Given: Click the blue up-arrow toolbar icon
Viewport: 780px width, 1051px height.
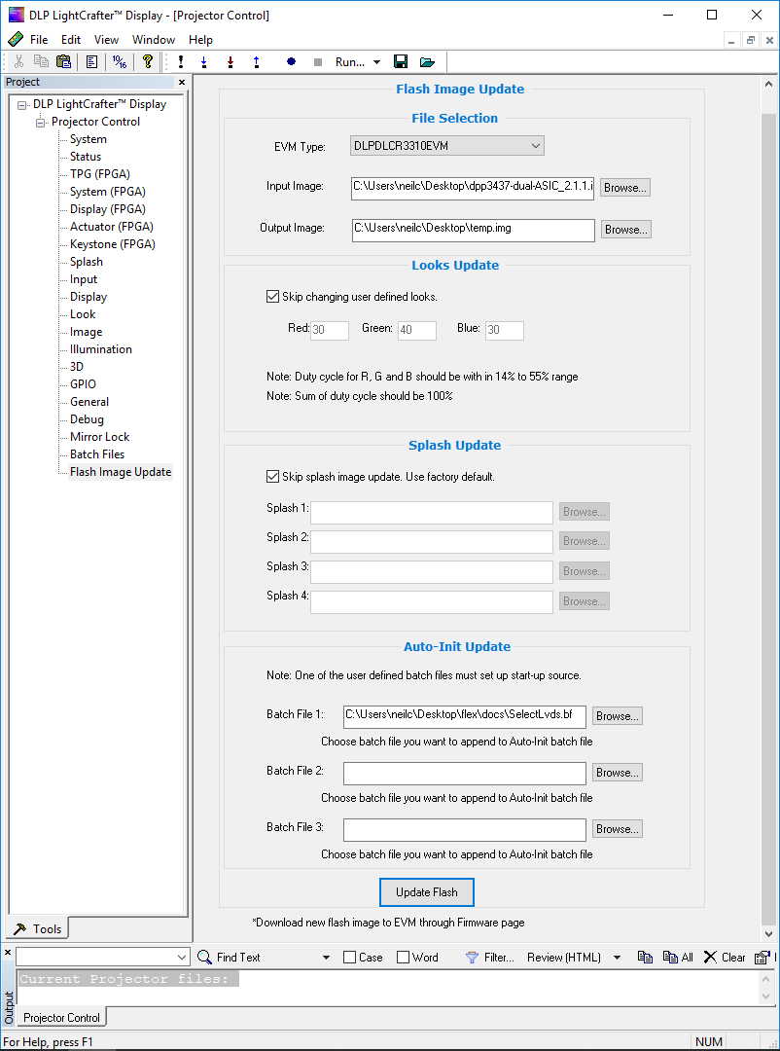Looking at the screenshot, I should (257, 61).
